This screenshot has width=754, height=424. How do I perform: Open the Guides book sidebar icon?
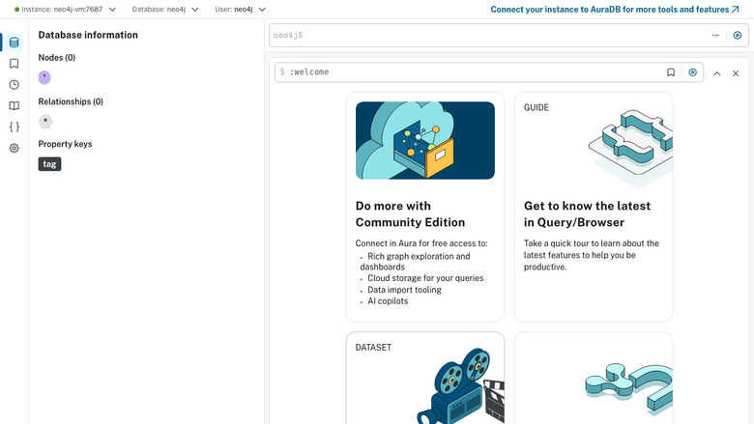pos(14,105)
